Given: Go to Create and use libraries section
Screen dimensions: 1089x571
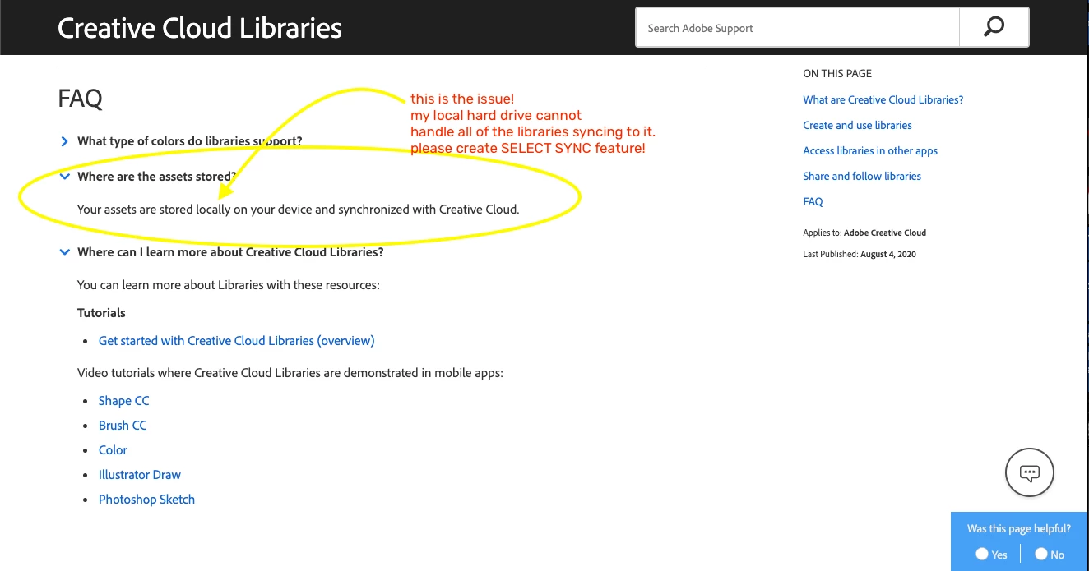Looking at the screenshot, I should (857, 125).
